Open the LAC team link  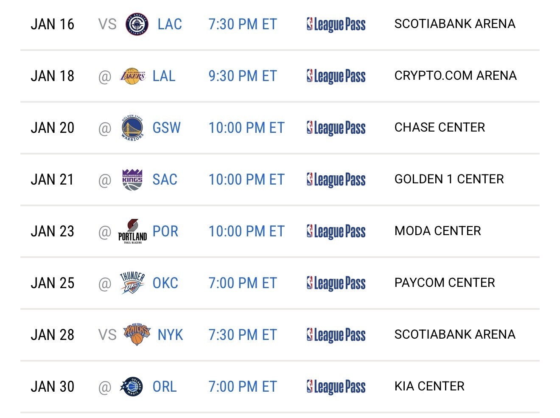tap(170, 24)
